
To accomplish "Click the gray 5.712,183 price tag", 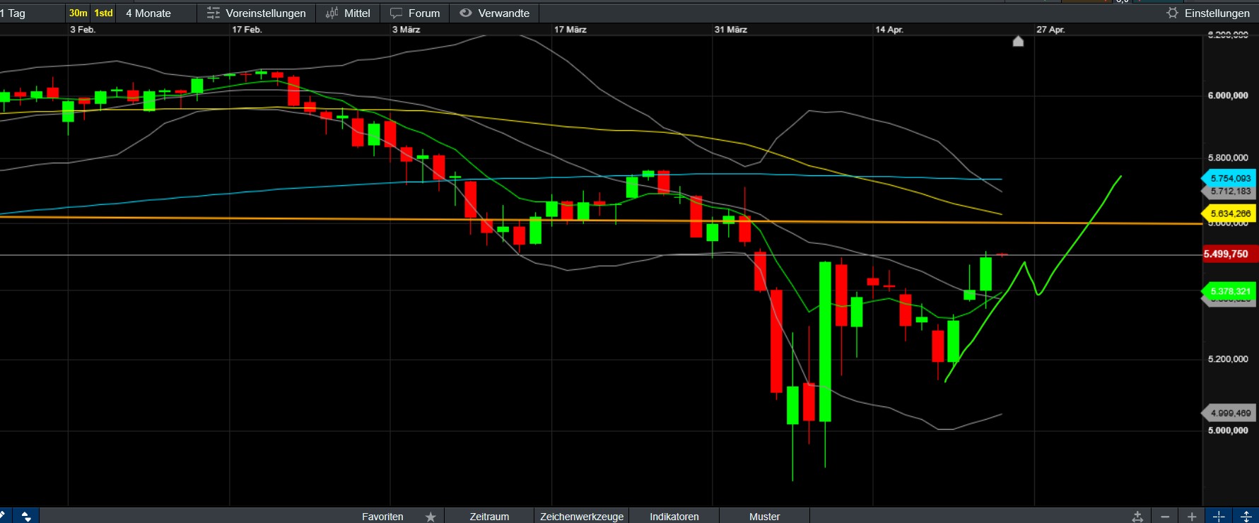I will pyautogui.click(x=1229, y=191).
